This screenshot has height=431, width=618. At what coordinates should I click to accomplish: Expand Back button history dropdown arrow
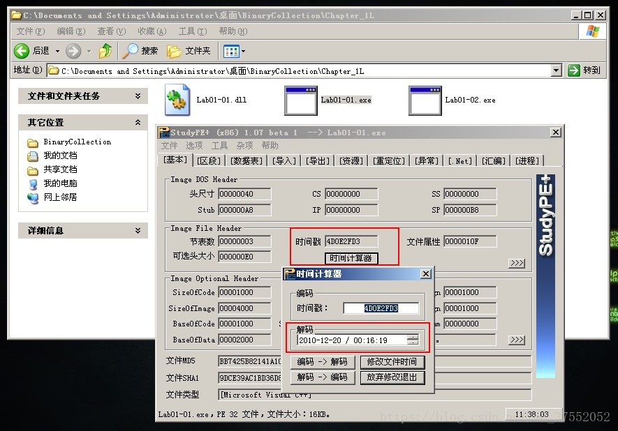(57, 51)
